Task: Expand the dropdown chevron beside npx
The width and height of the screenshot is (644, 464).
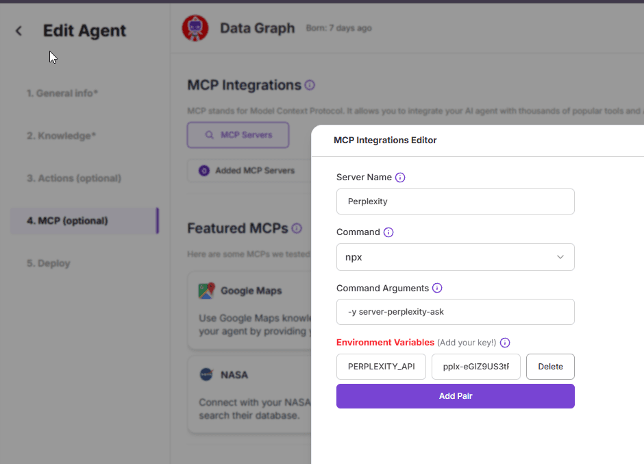Action: (x=560, y=257)
